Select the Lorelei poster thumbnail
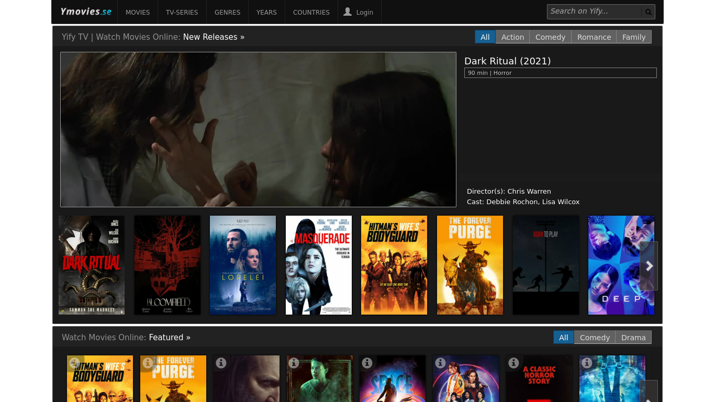 pos(243,265)
